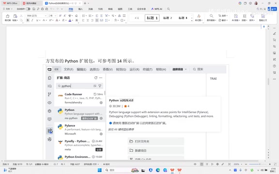Click the vertical scrollbar thumb
This screenshot has width=279, height=174.
click(268, 82)
